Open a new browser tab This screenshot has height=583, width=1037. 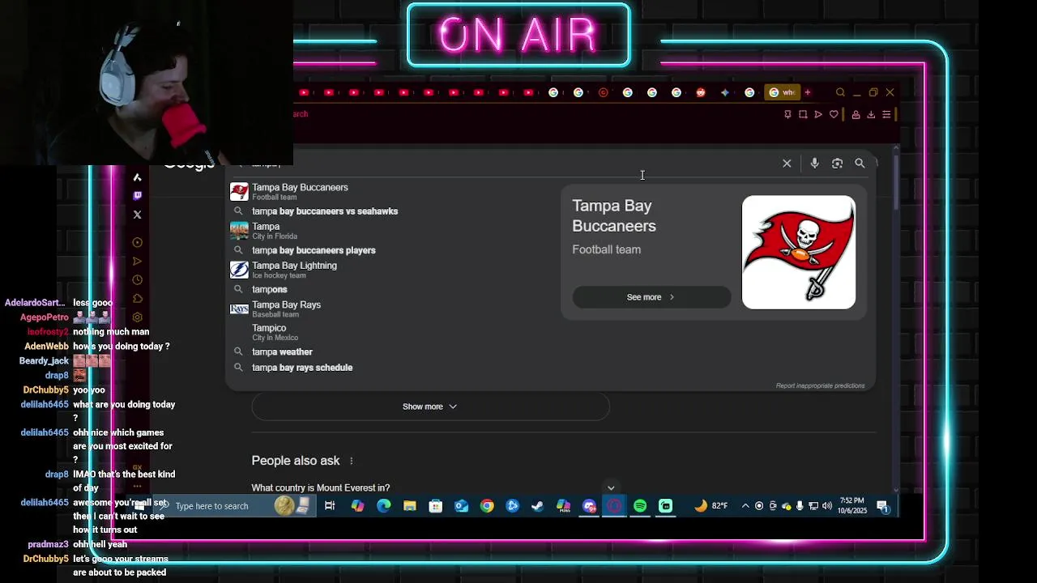point(807,92)
